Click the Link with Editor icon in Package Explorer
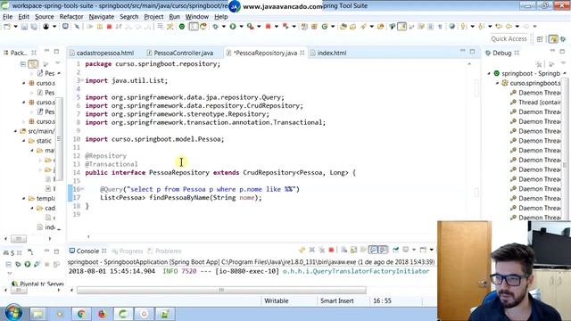Screen dimensions: 571x321 coord(33,64)
